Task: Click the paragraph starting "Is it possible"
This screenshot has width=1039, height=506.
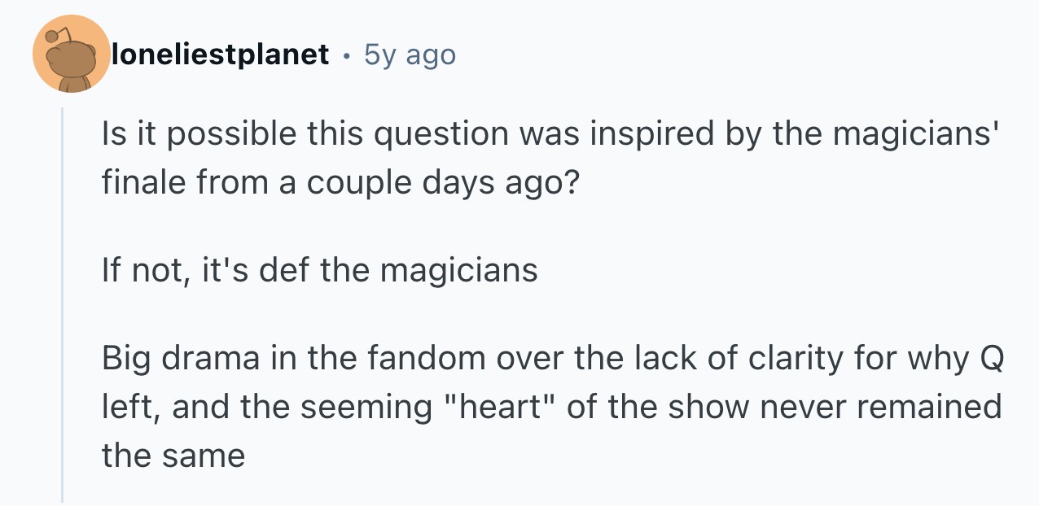Action: click(547, 155)
